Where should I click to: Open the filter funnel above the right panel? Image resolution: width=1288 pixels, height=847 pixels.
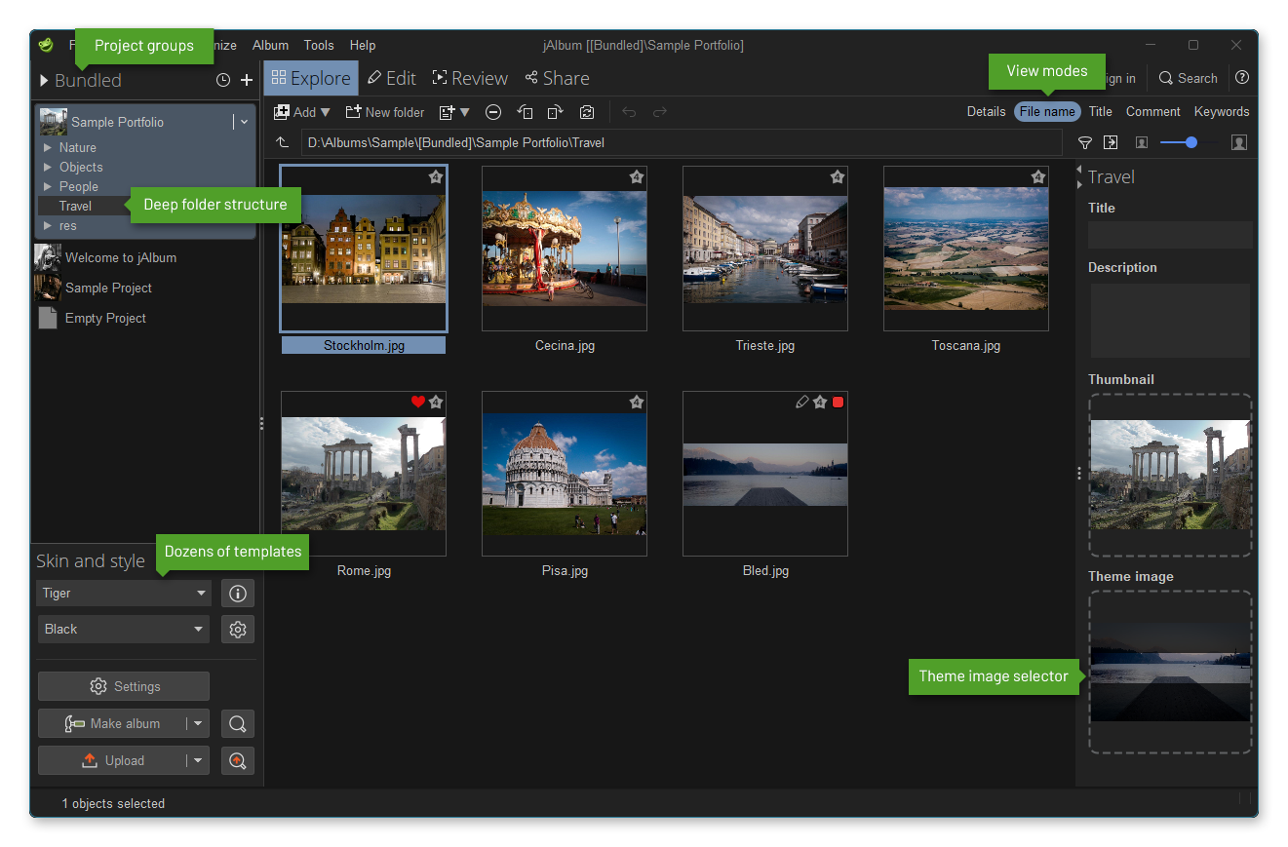(1085, 142)
